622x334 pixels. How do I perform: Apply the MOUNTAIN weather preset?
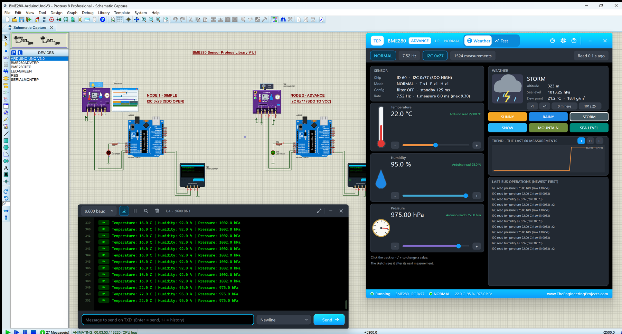click(x=548, y=128)
